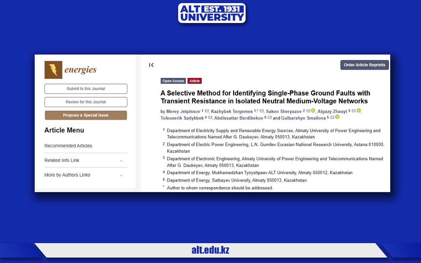Click the energies journal logo

pos(70,70)
